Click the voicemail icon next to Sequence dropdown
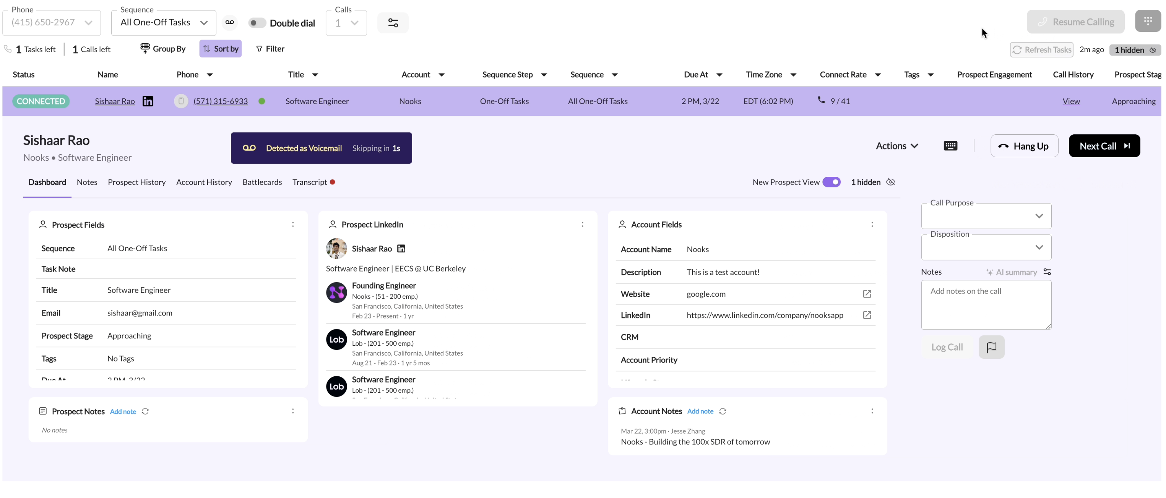Image resolution: width=1166 pixels, height=498 pixels. pyautogui.click(x=230, y=22)
